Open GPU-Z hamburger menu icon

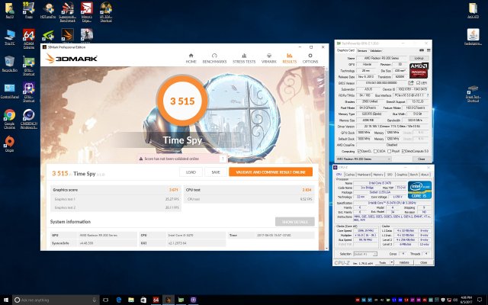[429, 50]
